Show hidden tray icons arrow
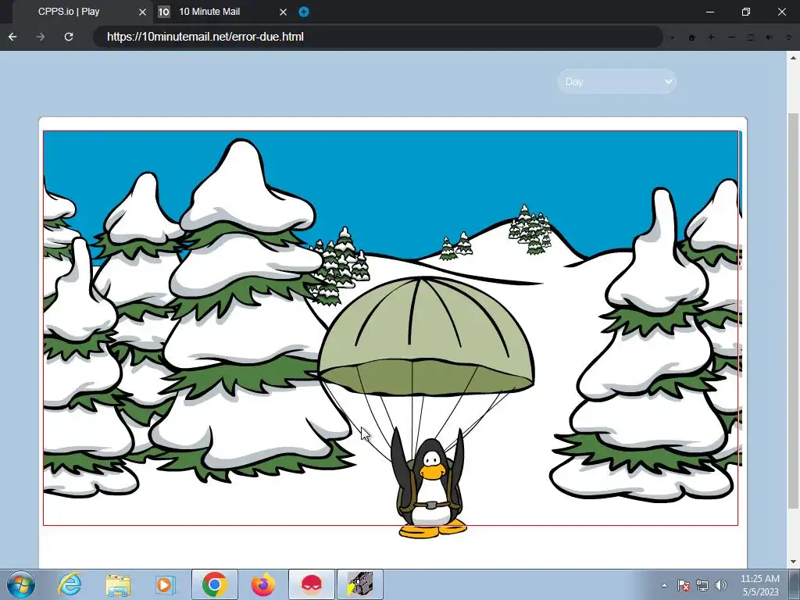The image size is (800, 600). point(664,585)
